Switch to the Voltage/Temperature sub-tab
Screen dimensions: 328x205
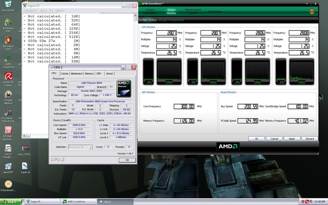[x=171, y=20]
